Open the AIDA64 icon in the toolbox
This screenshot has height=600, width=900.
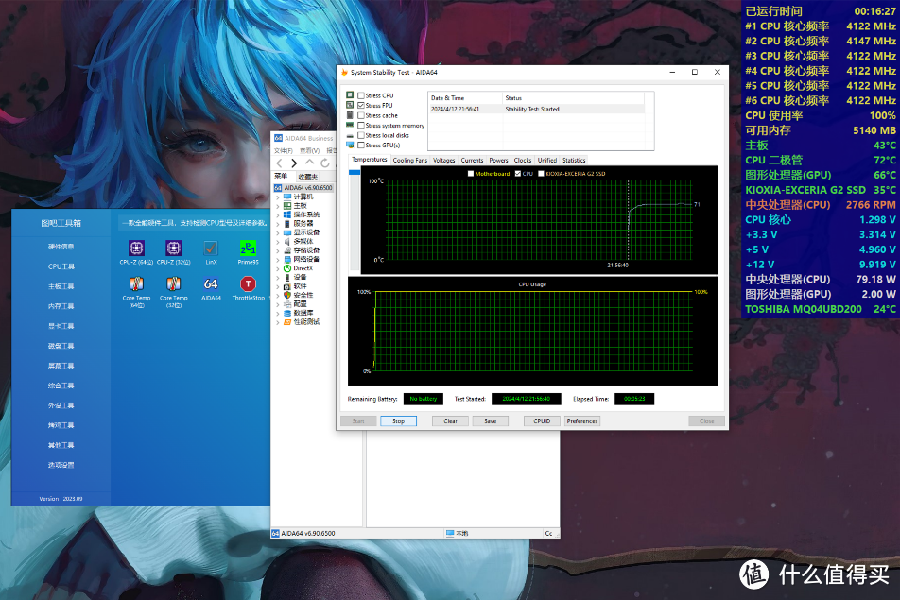(211, 283)
